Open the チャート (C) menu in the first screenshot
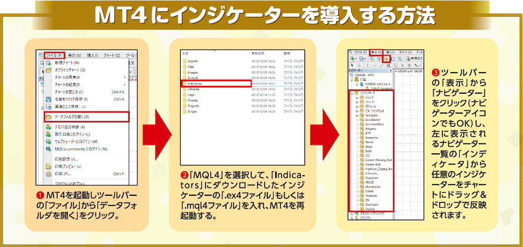 click(x=112, y=55)
